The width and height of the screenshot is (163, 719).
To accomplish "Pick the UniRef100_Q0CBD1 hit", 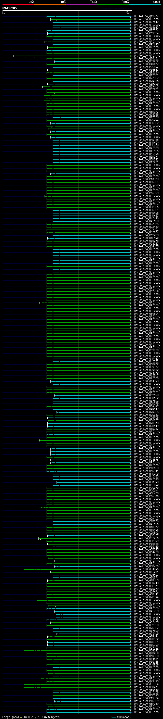I will tap(146, 642).
